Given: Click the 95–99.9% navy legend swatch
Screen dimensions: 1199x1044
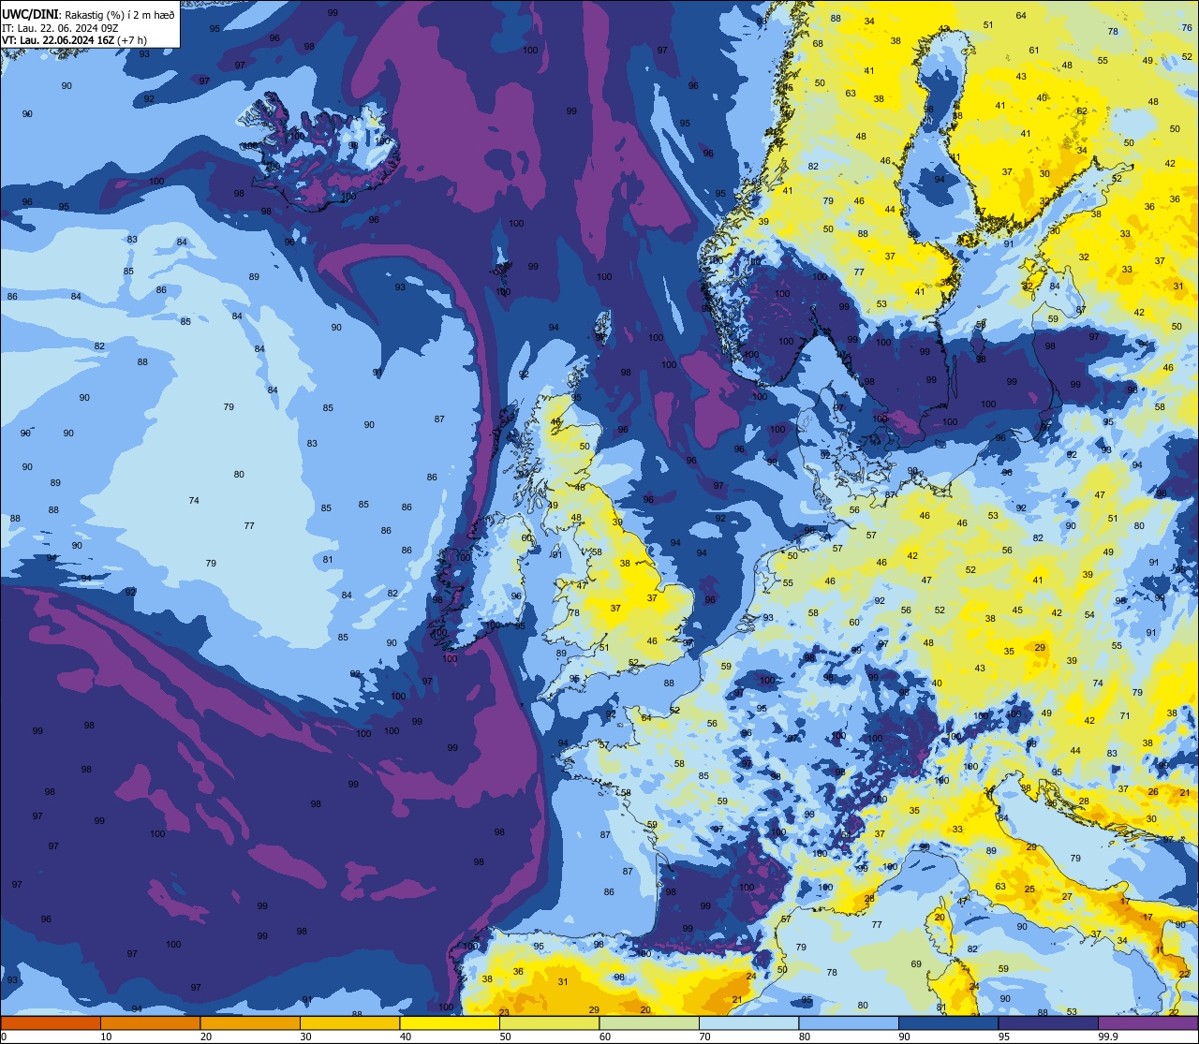Looking at the screenshot, I should pyautogui.click(x=1048, y=1022).
